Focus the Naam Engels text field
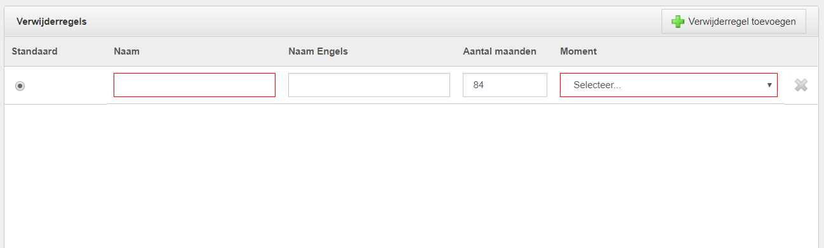The height and width of the screenshot is (248, 824). tap(369, 85)
